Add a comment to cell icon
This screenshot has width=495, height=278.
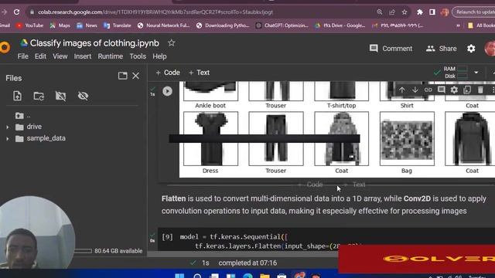pos(442,90)
